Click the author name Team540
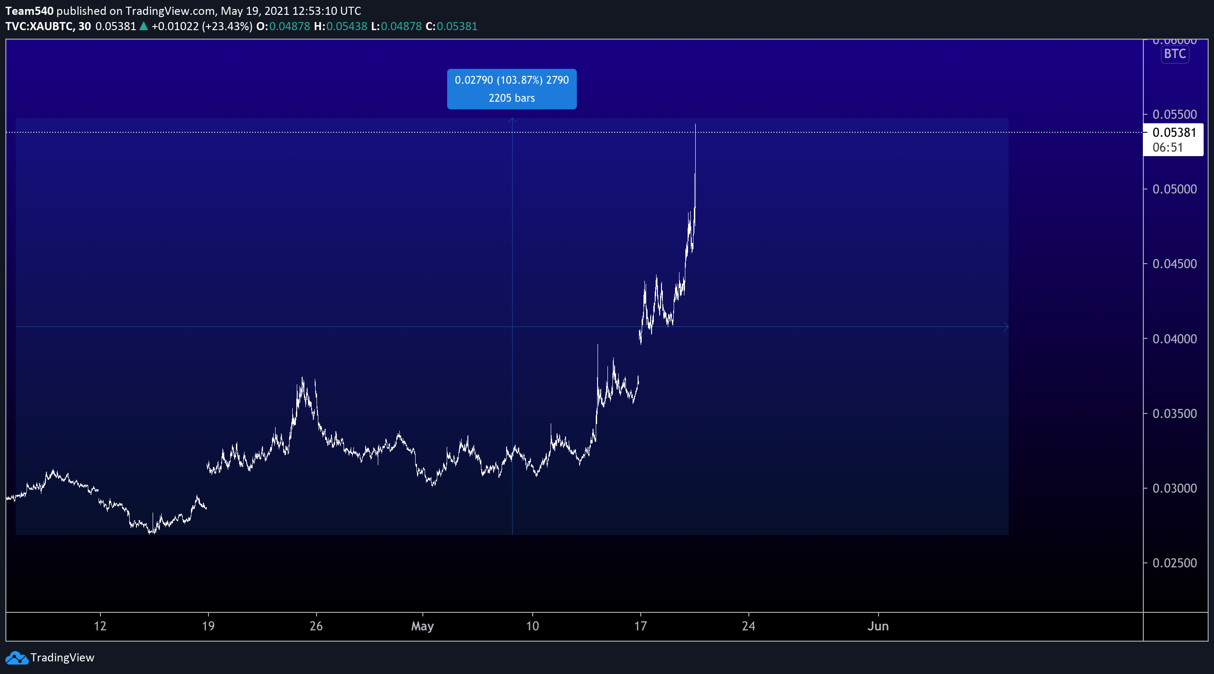The width and height of the screenshot is (1214, 674). coord(29,10)
